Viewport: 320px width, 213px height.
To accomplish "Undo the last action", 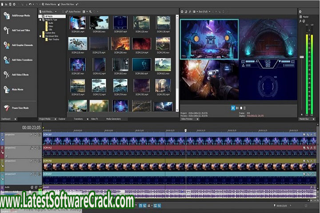I will click(x=30, y=4).
